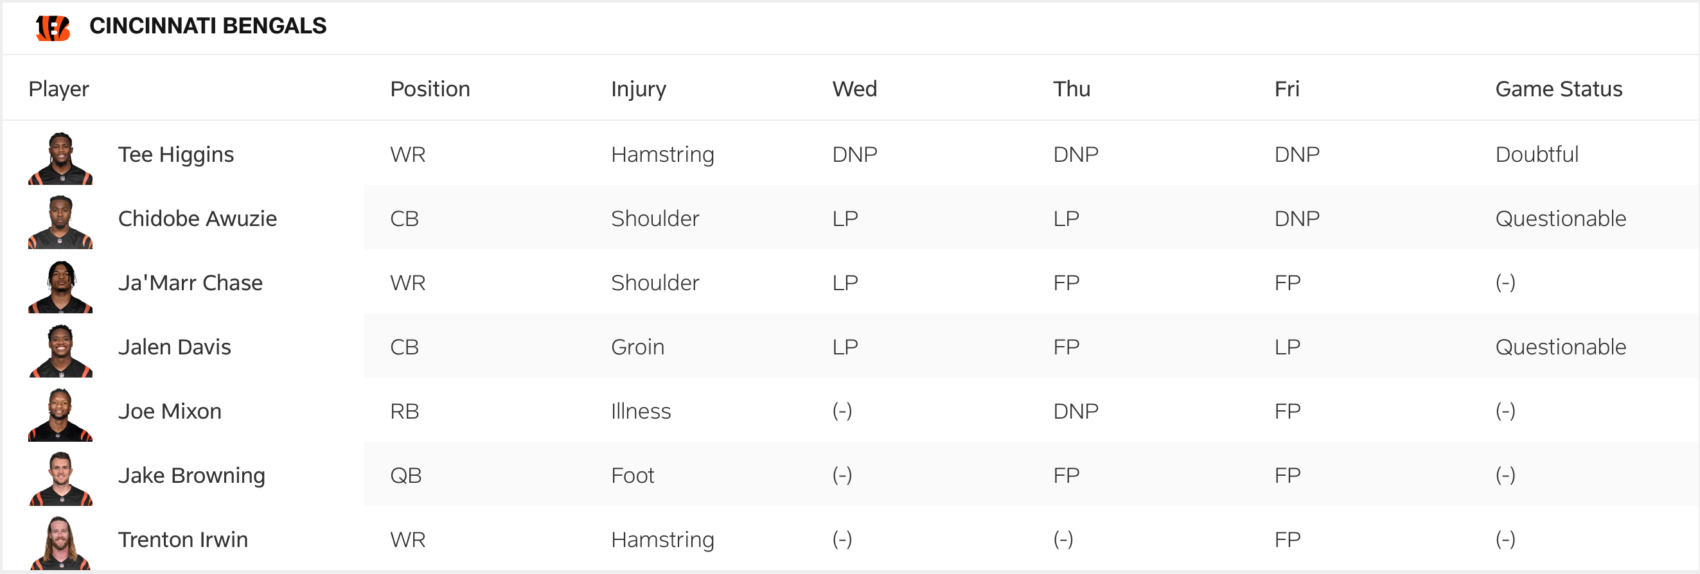Click the Cincinnati Bengals team logo
Screen dimensions: 1700x574
[x=53, y=27]
